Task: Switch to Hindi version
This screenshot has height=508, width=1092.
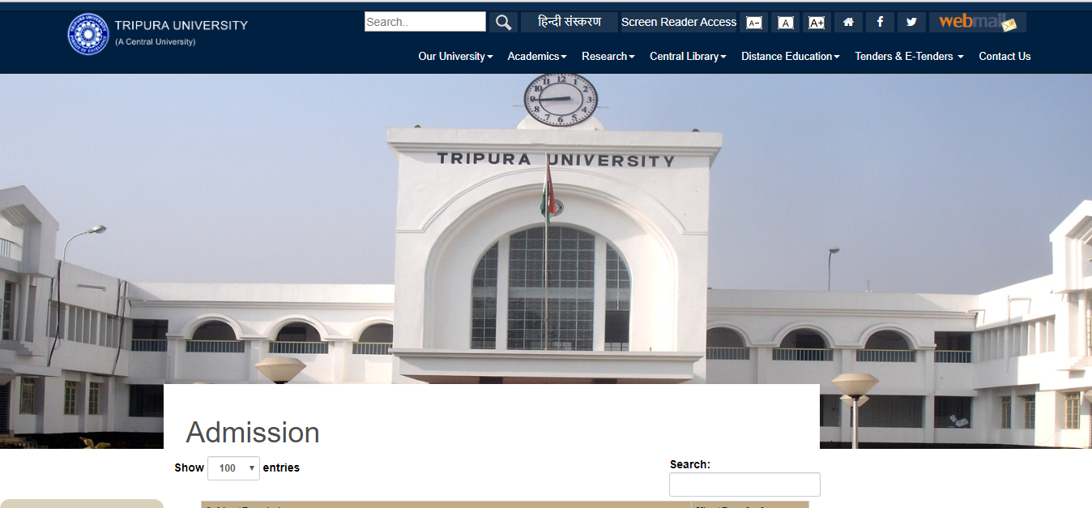Action: [x=569, y=22]
